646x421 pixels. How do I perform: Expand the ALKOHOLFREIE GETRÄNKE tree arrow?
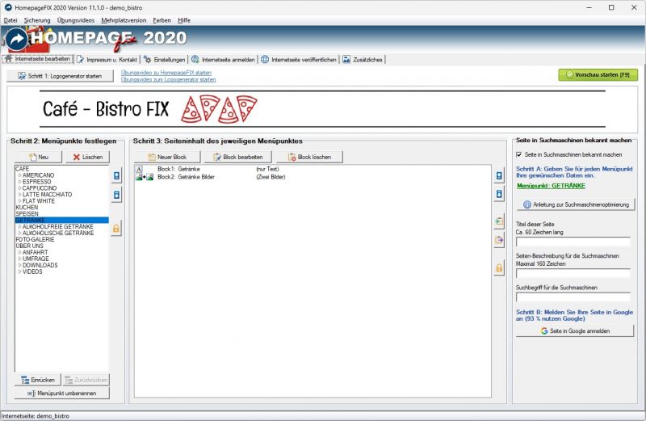19,227
